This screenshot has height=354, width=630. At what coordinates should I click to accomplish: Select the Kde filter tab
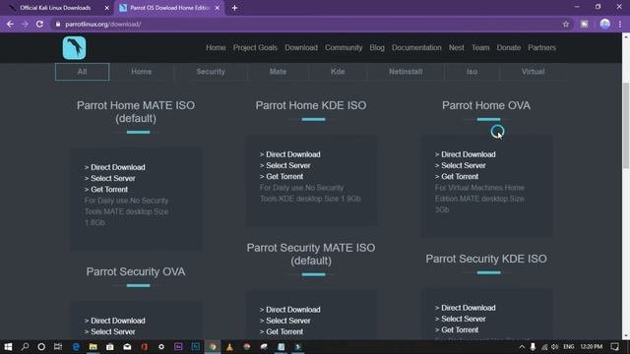point(338,72)
